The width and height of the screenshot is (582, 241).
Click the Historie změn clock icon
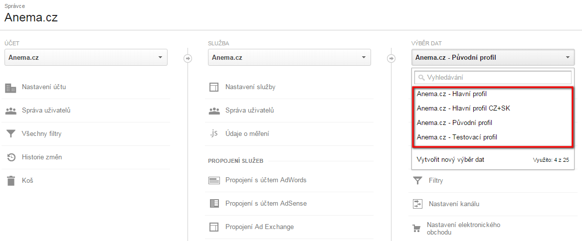click(11, 157)
